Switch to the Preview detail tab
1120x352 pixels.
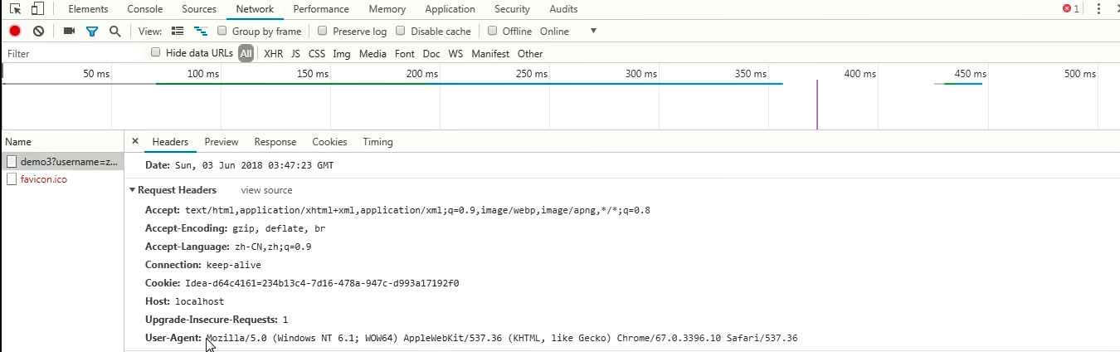click(x=222, y=142)
